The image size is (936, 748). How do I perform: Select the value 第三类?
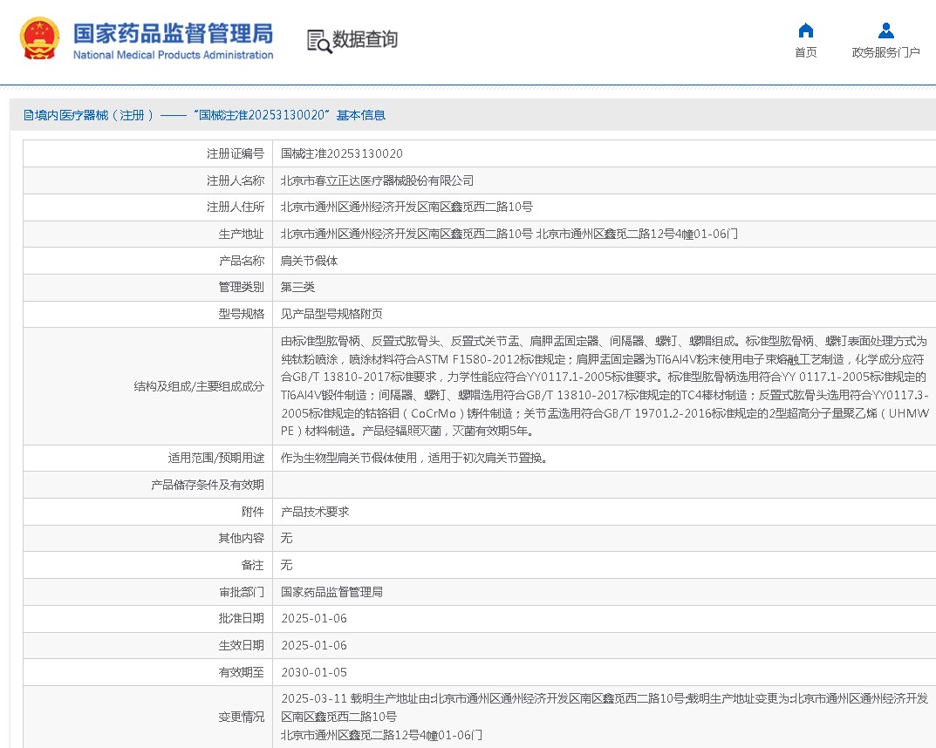[297, 287]
